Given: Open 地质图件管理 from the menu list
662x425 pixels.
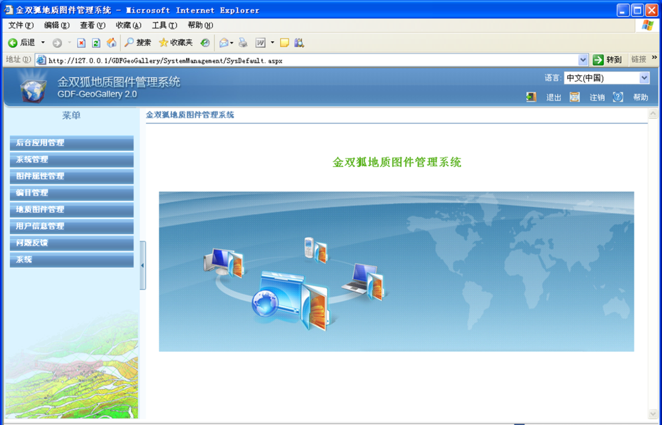Looking at the screenshot, I should [71, 210].
